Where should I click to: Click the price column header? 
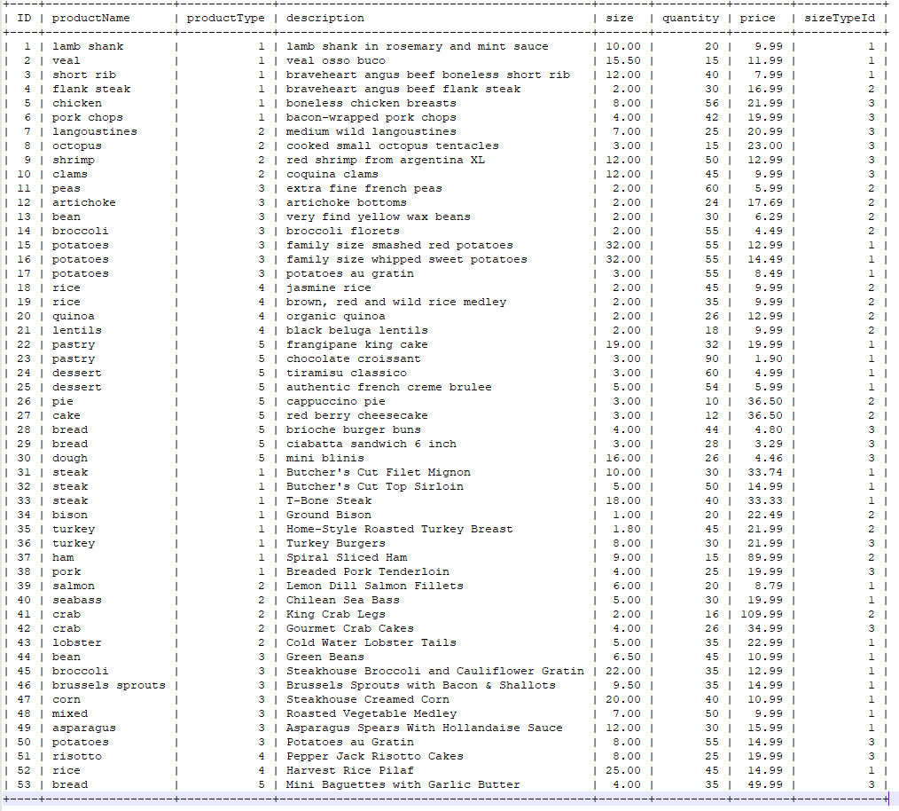[757, 18]
